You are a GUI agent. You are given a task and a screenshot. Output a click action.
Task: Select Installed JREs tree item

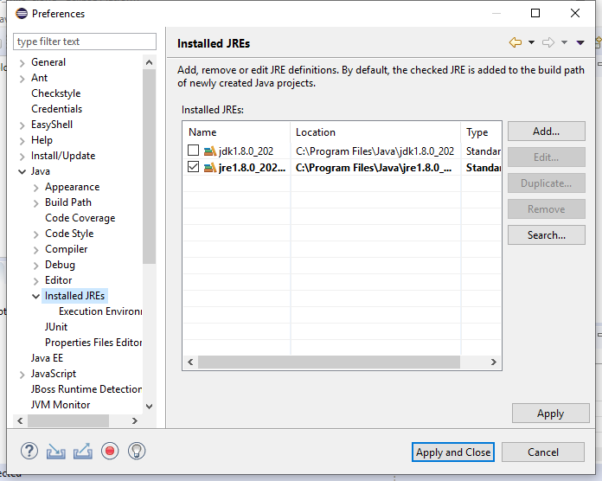tap(75, 296)
